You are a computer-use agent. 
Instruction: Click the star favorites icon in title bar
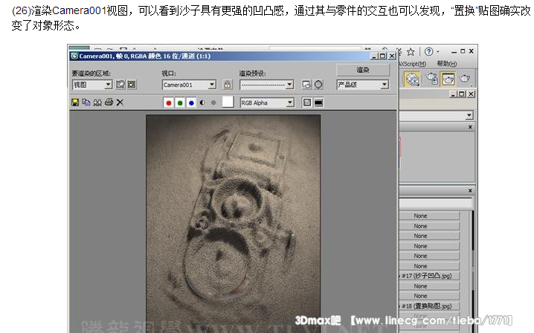411,52
